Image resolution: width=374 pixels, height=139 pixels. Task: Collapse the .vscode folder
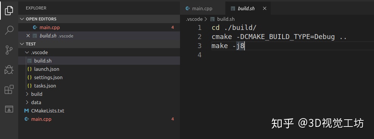(x=27, y=52)
